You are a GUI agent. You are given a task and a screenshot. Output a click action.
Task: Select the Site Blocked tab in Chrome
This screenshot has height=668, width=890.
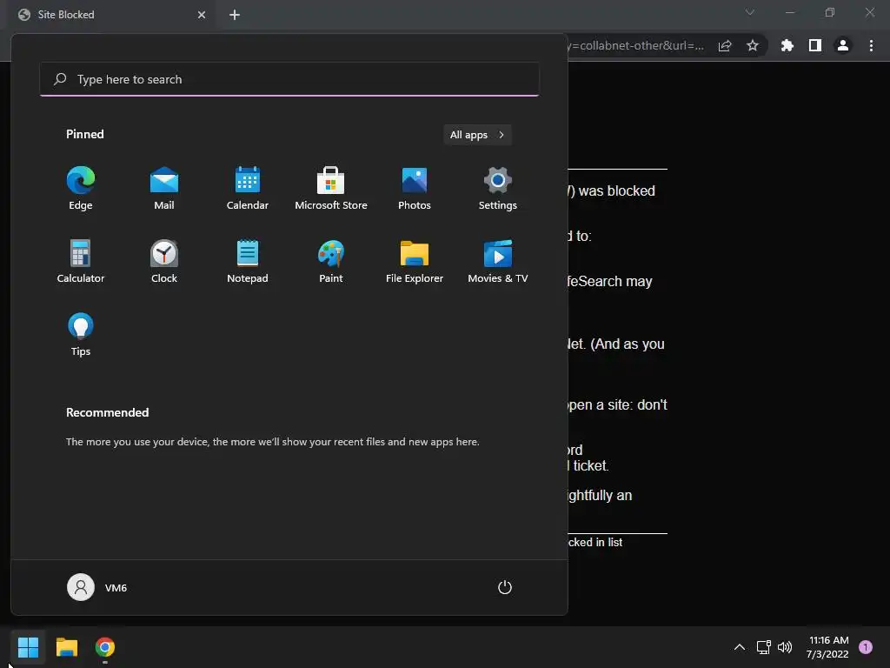112,15
